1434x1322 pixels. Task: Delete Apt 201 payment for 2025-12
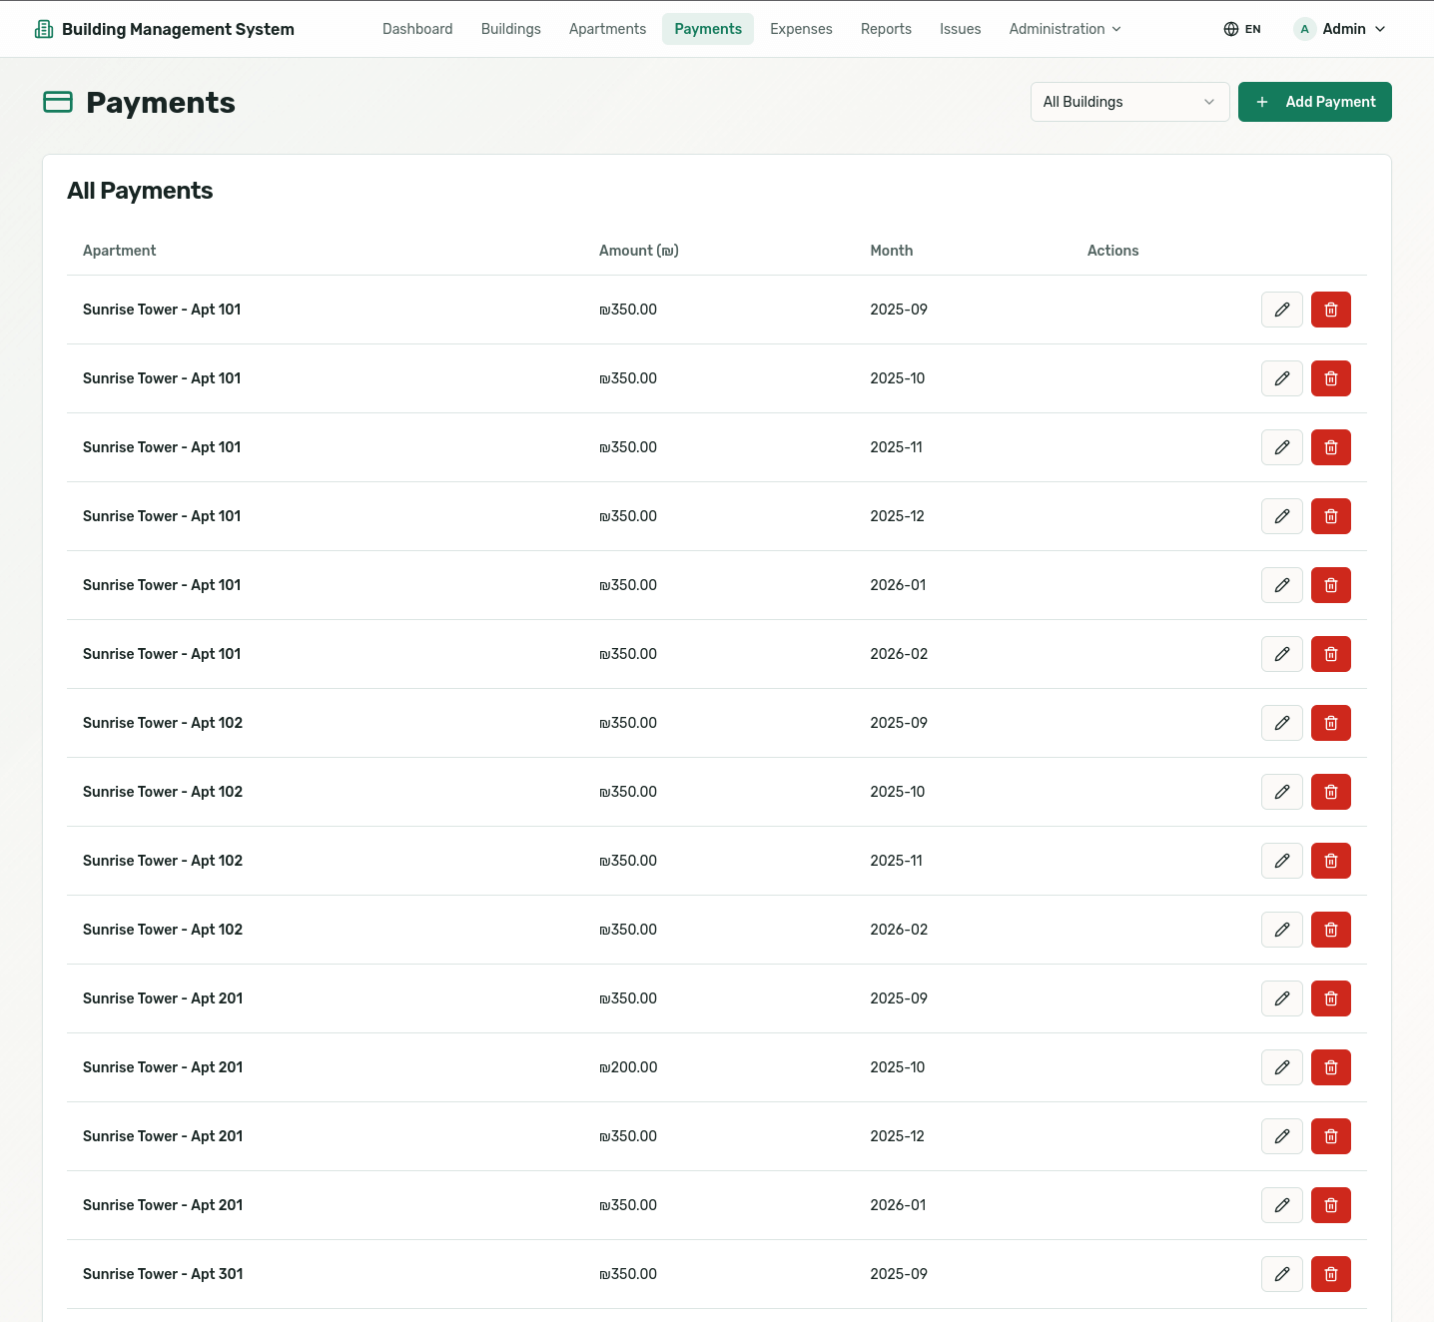[x=1330, y=1136]
